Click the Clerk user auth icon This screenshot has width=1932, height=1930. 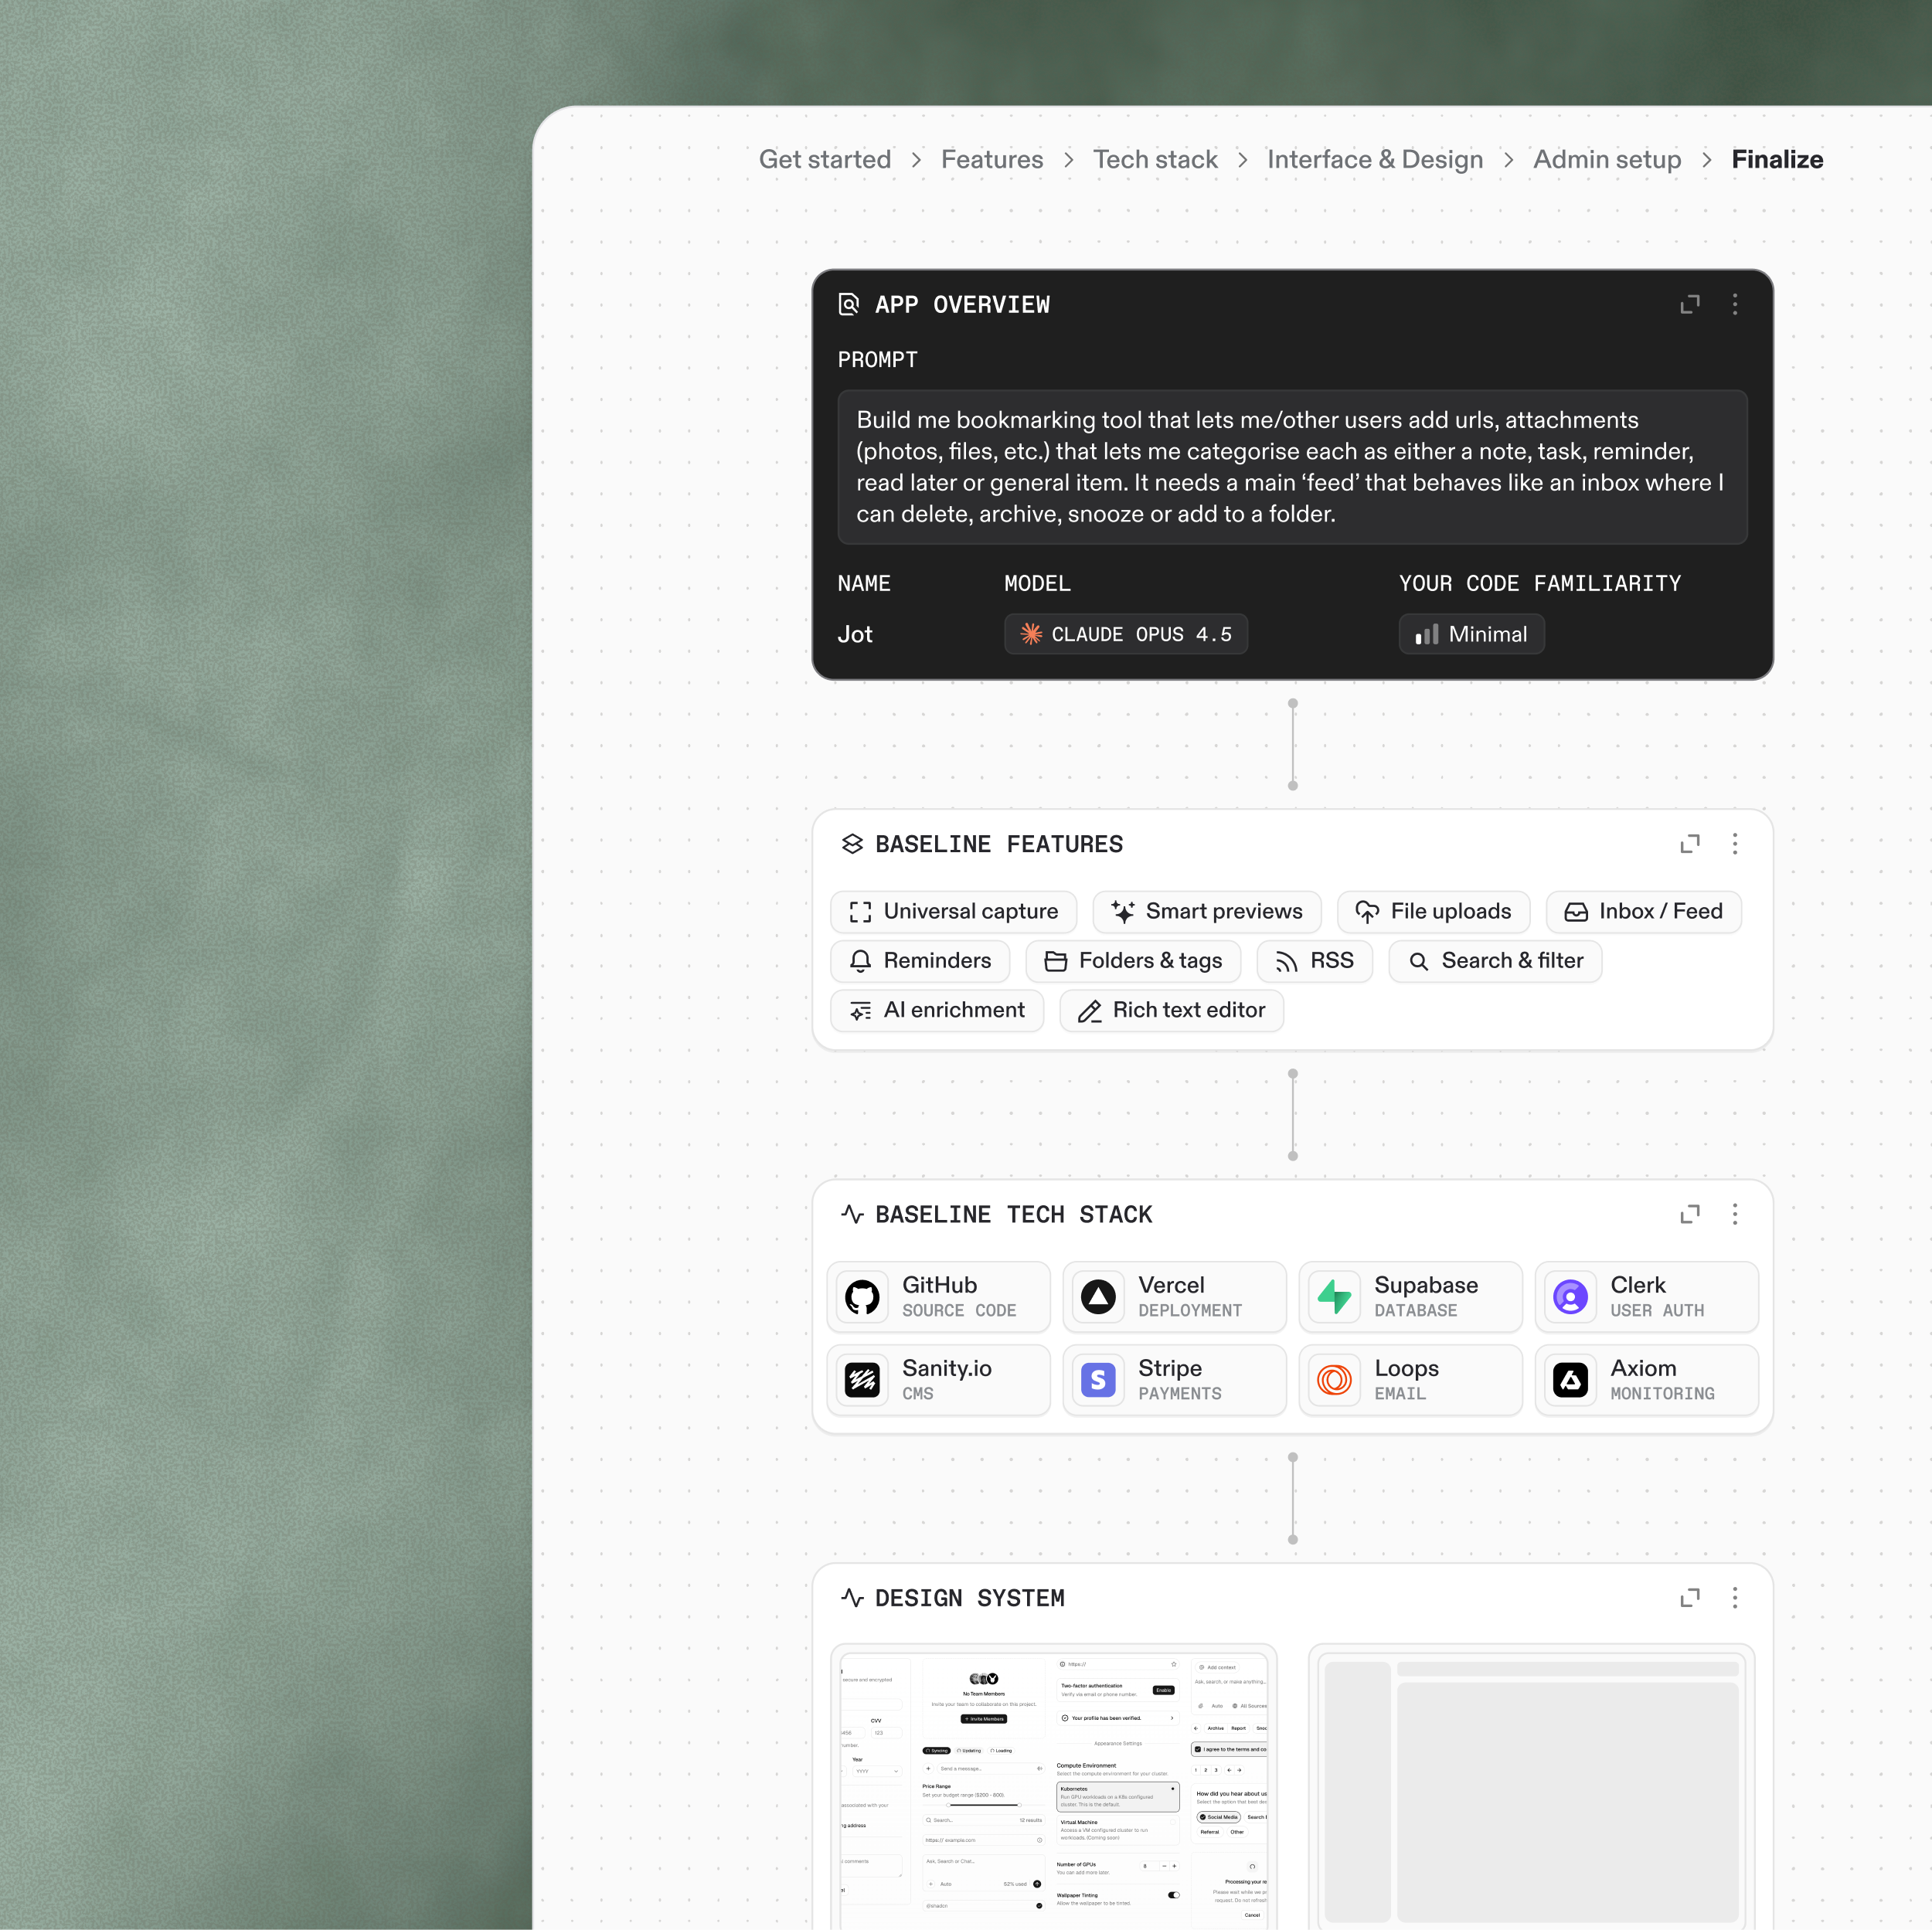point(1570,1296)
